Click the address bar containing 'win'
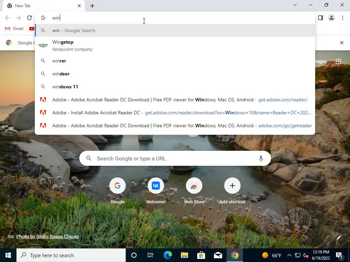Screen dimensions: 350x262 [x=175, y=18]
